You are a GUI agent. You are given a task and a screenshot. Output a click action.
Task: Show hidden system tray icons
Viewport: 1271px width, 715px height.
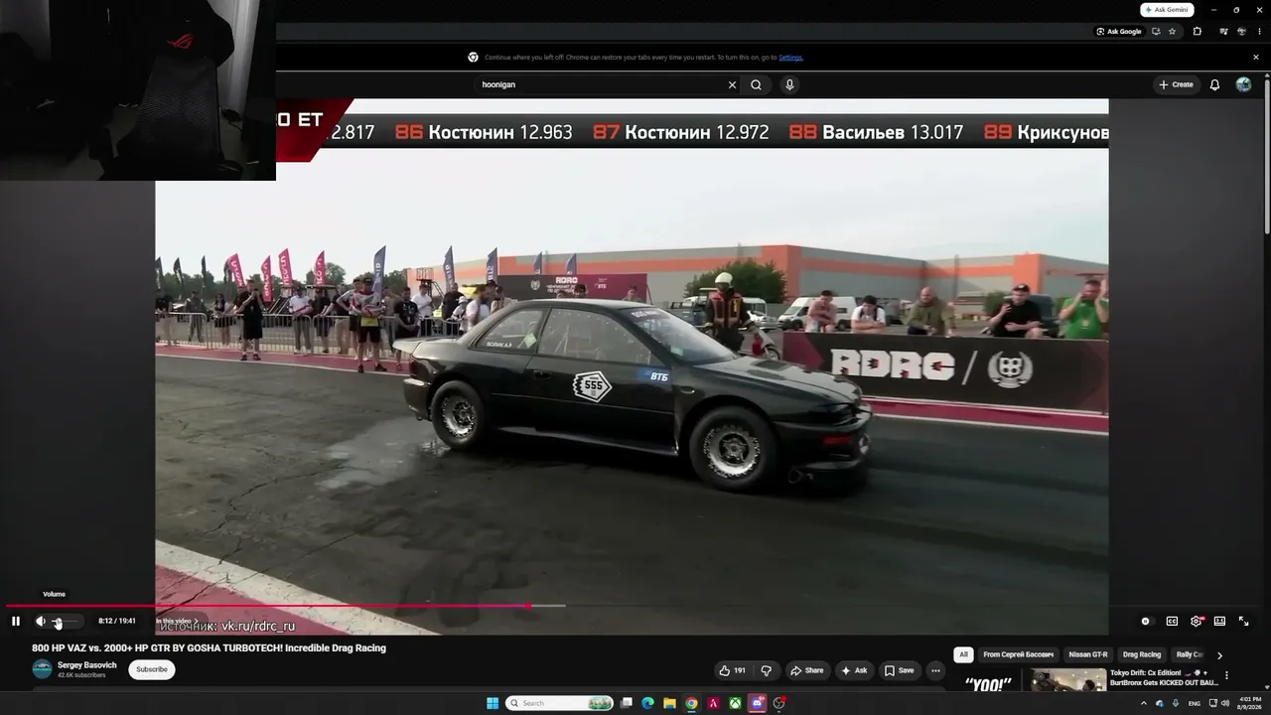[1144, 703]
